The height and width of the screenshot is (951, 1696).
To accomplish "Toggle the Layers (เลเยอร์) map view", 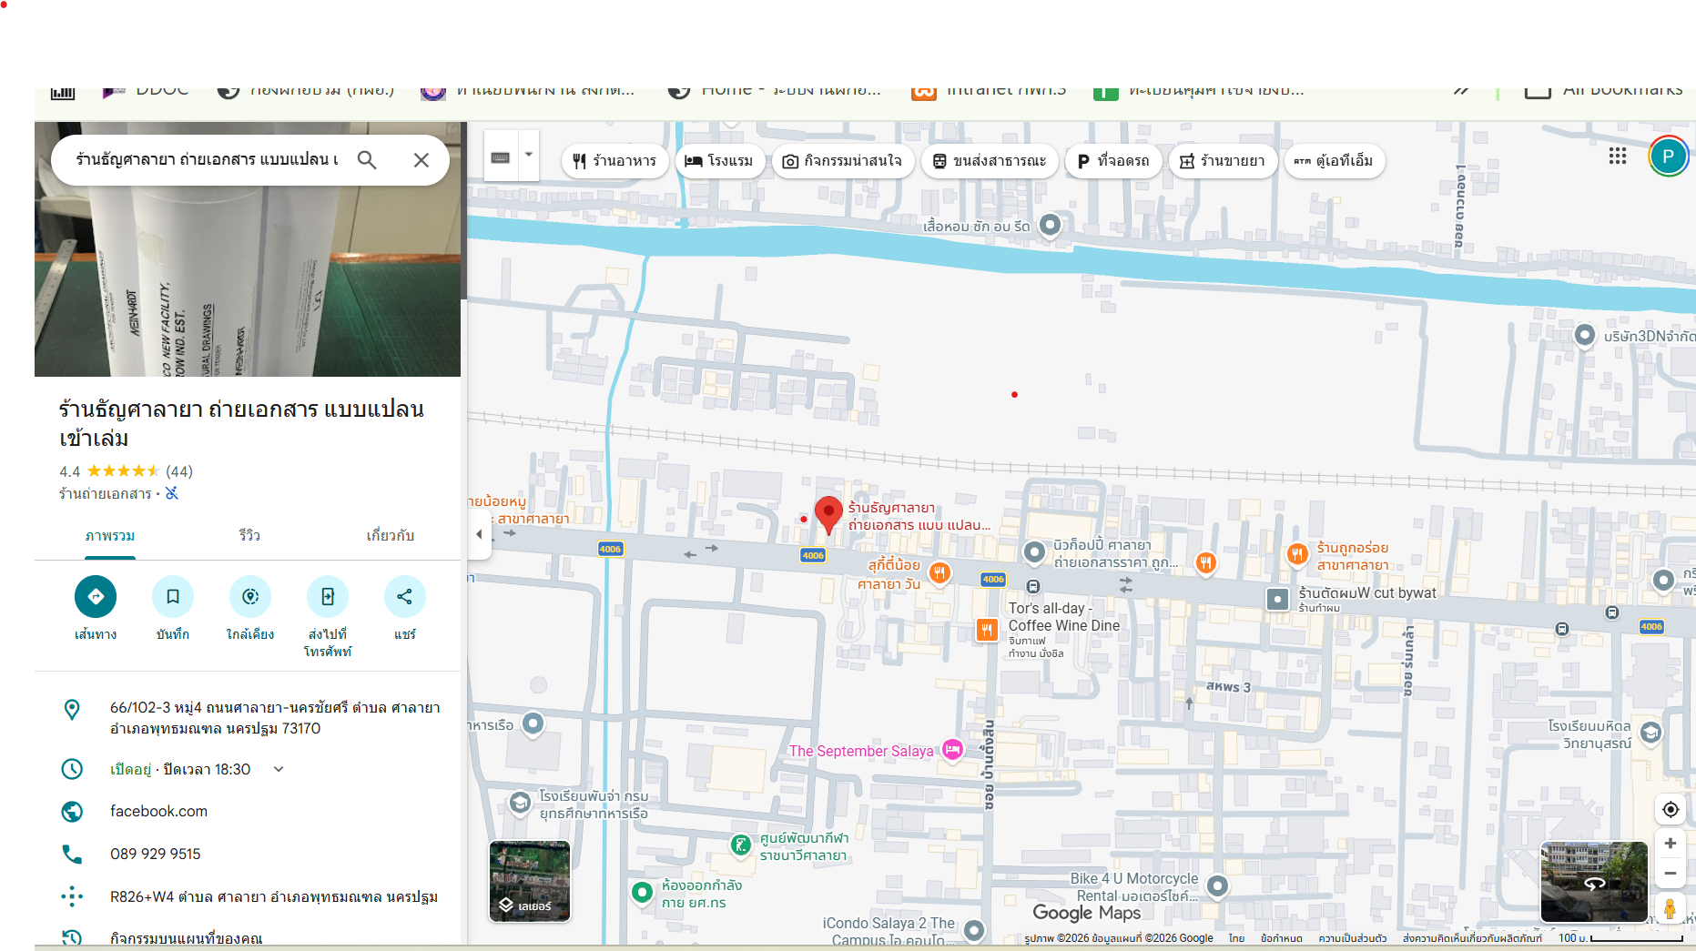I will 530,881.
